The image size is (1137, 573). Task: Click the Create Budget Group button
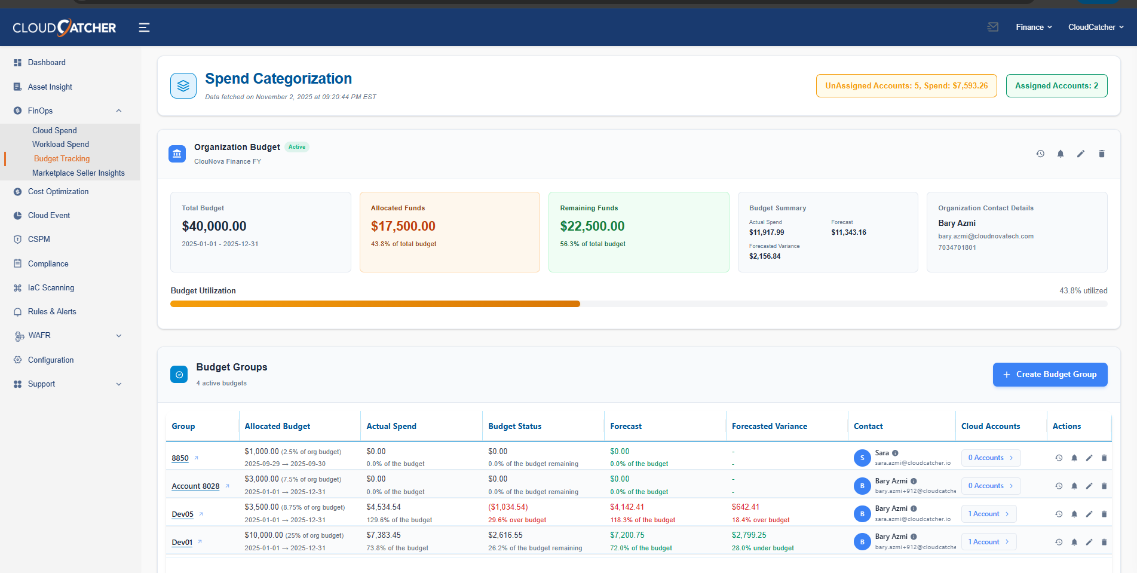pos(1050,375)
